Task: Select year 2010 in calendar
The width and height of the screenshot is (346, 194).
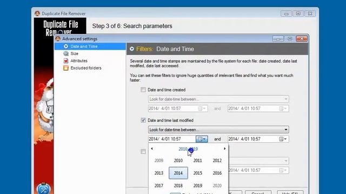Action: [x=178, y=161]
